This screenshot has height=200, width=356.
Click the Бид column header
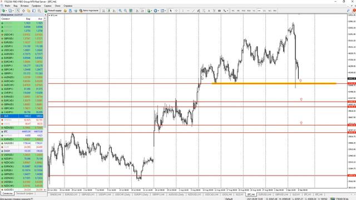tap(28, 19)
